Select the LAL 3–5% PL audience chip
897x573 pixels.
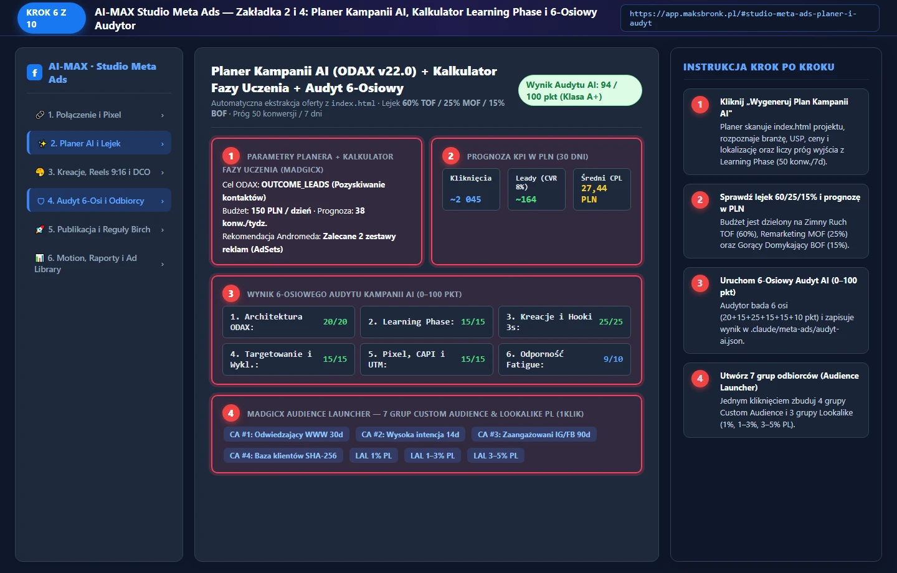(x=496, y=456)
